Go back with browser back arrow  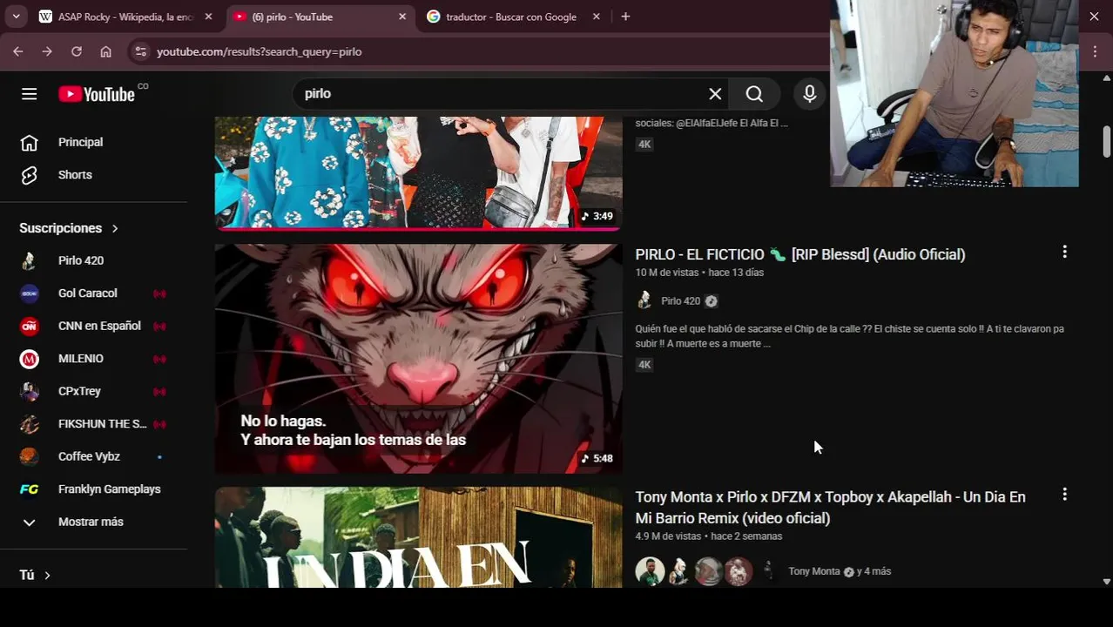pos(17,51)
